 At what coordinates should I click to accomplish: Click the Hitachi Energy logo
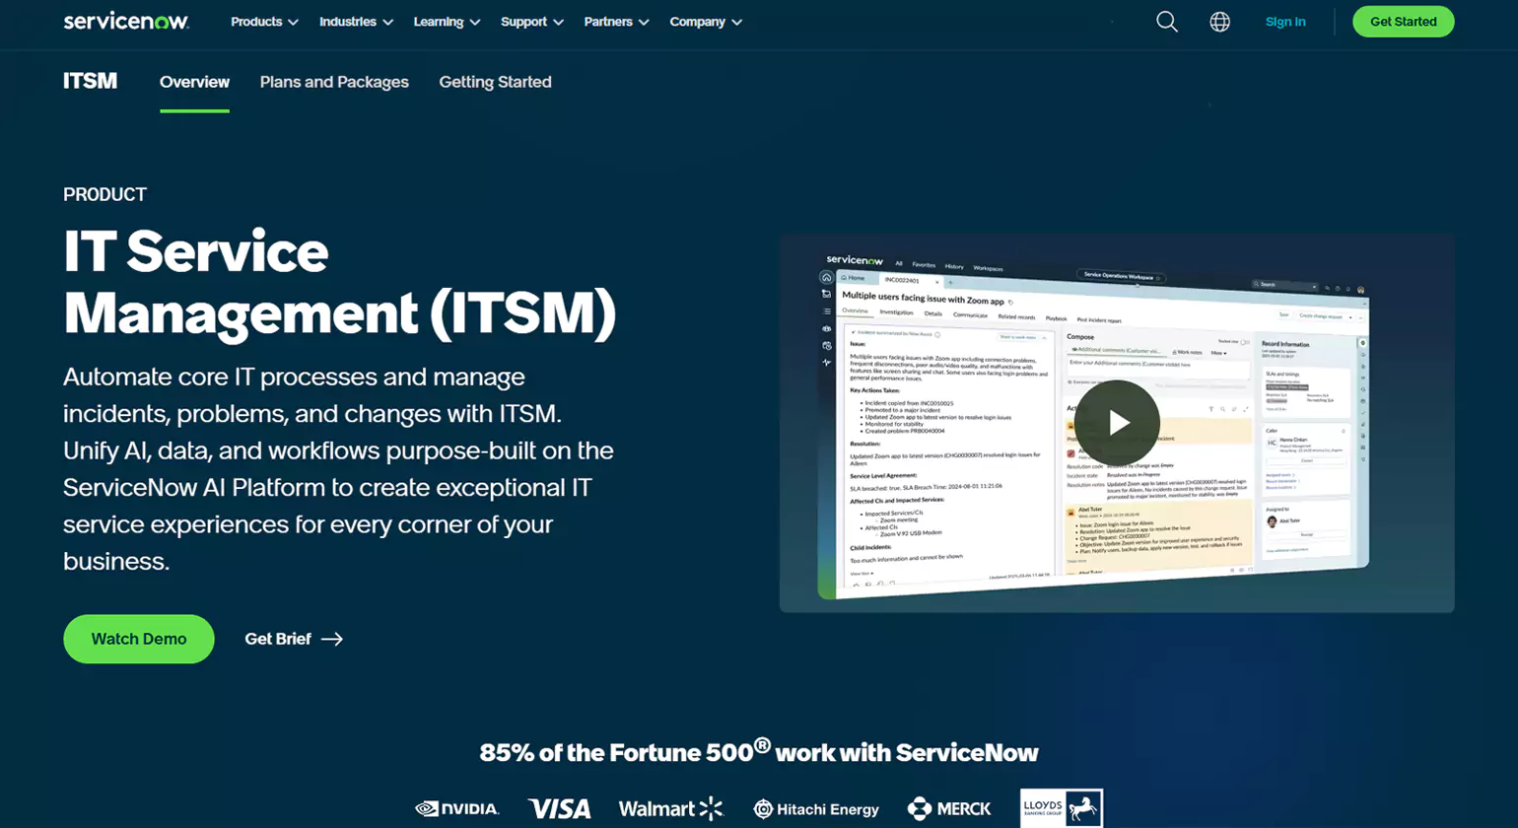pos(816,808)
